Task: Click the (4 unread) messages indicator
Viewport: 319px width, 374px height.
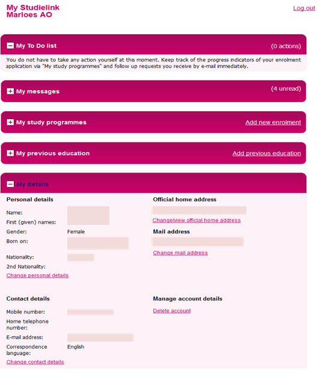Action: (x=286, y=89)
